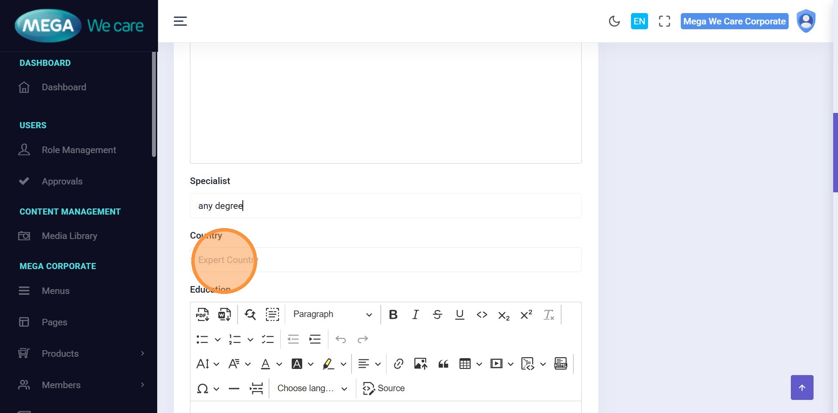Expand the Products sidebar menu
838x413 pixels.
pyautogui.click(x=81, y=354)
